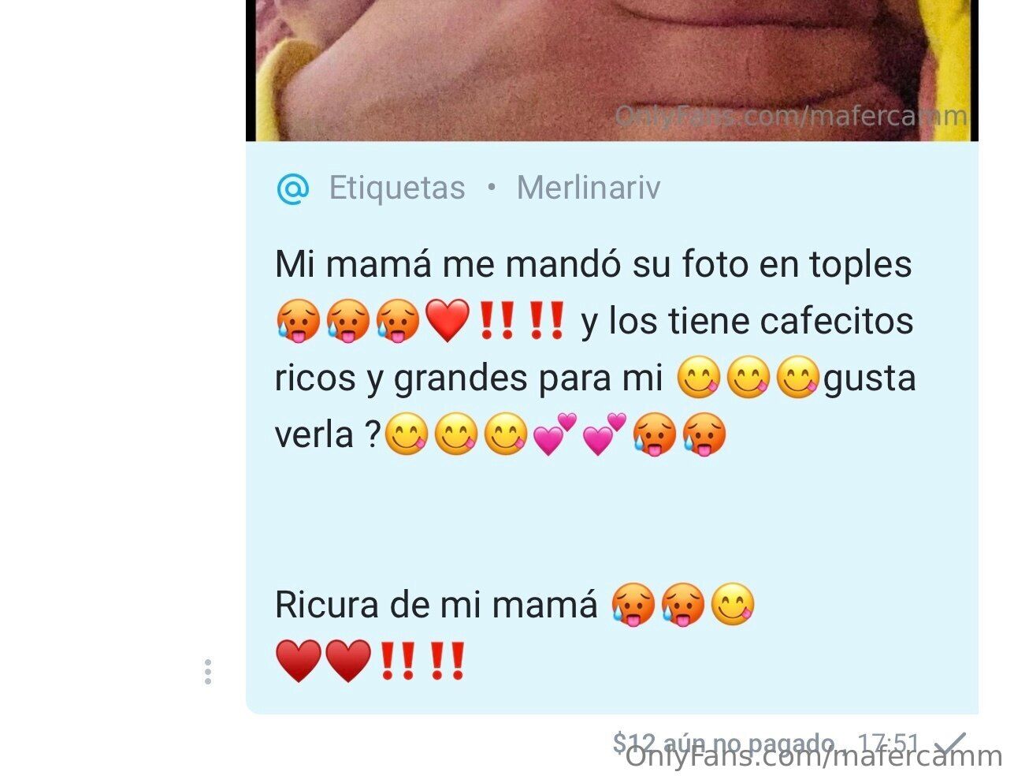Open the locked photo above the message
Image resolution: width=1014 pixels, height=783 pixels.
tap(612, 70)
